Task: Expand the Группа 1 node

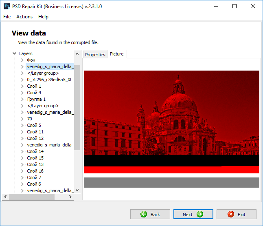Action: [x=22, y=99]
